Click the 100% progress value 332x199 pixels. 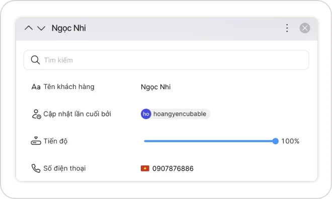(290, 141)
